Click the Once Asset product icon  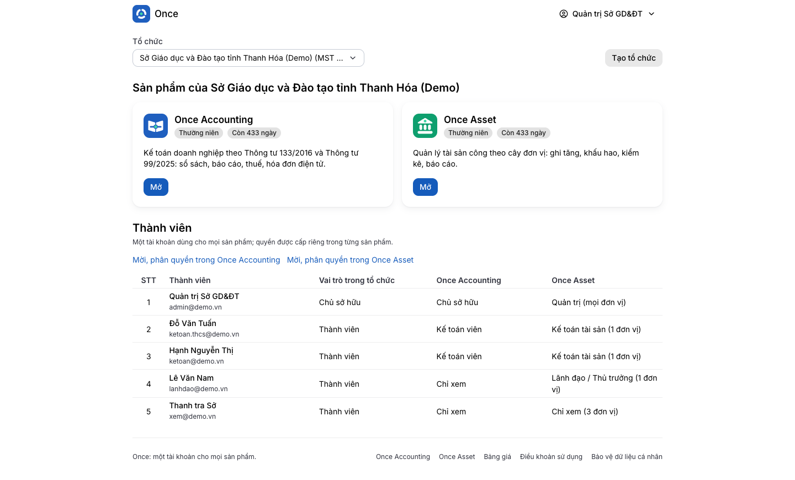coord(425,126)
